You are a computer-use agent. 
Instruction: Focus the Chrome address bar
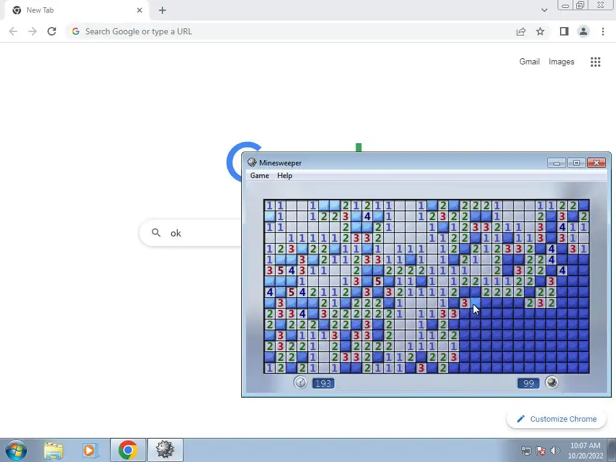pos(291,31)
